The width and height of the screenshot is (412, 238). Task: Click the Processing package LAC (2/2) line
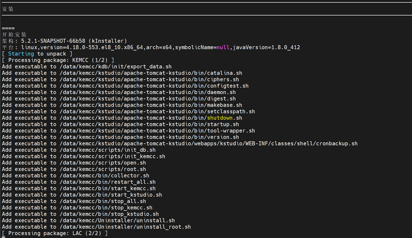54,233
